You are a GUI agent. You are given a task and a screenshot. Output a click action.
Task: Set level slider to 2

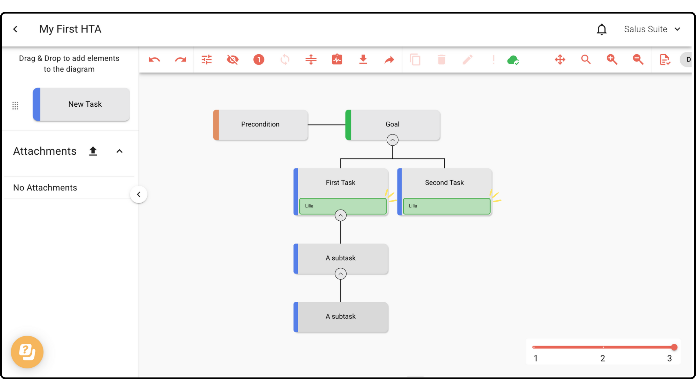click(x=603, y=347)
